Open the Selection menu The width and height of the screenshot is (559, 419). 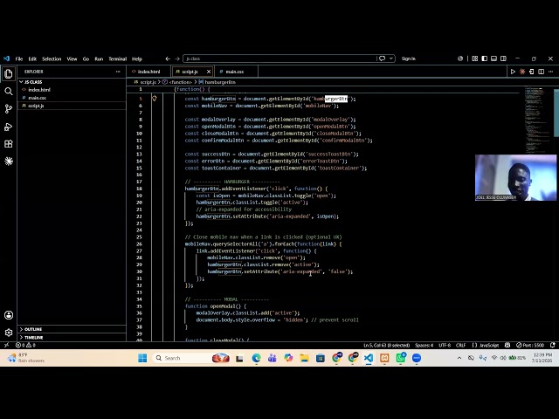tap(52, 58)
